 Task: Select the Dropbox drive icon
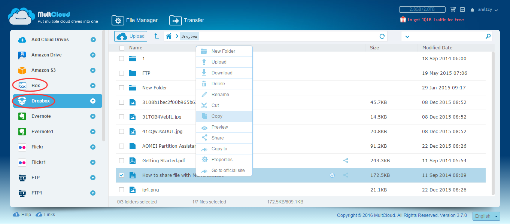pyautogui.click(x=22, y=101)
